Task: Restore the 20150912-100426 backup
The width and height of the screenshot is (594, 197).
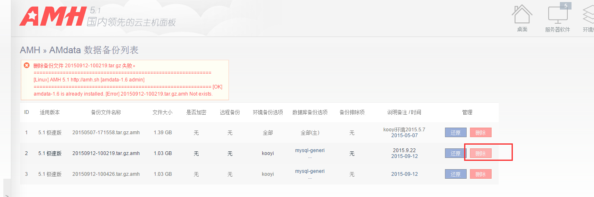Action: [455, 174]
